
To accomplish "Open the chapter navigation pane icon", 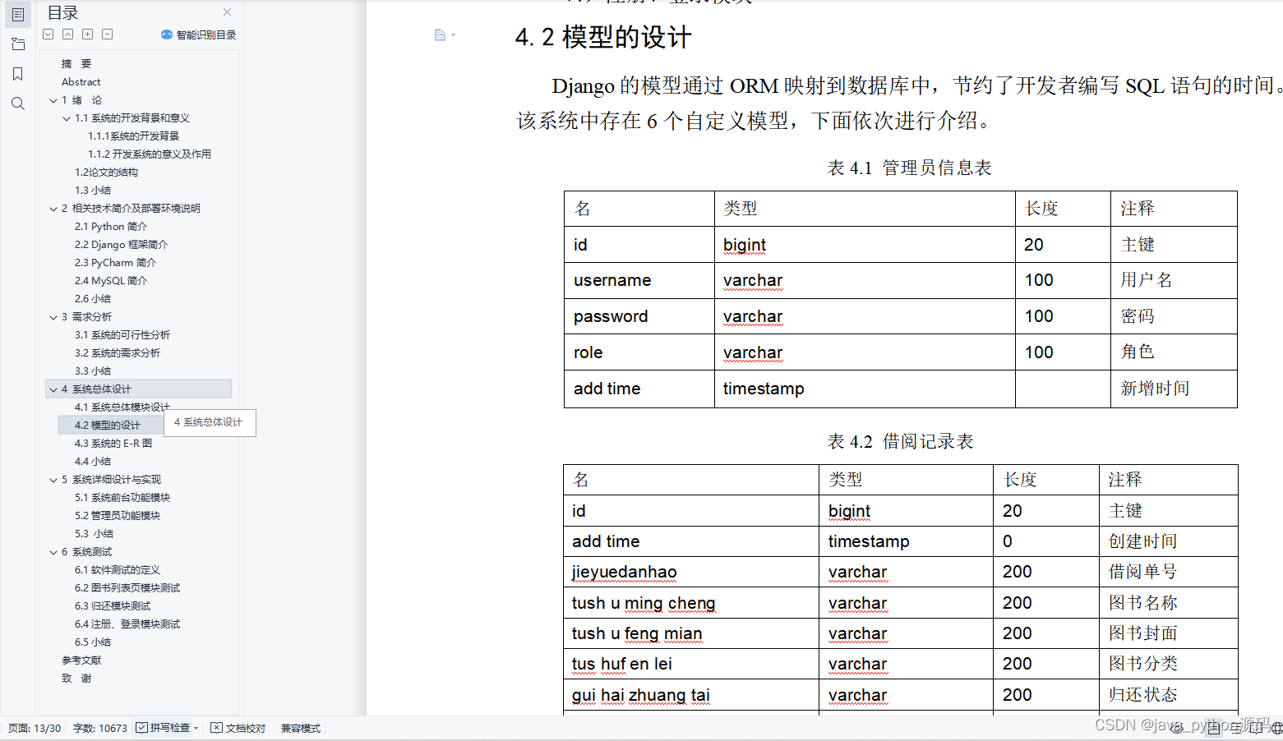I will click(17, 44).
